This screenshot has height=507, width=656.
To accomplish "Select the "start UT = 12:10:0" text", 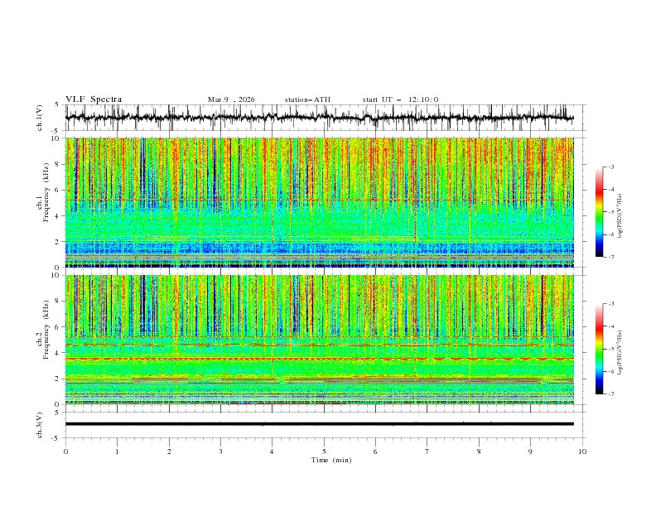I will 400,99.
